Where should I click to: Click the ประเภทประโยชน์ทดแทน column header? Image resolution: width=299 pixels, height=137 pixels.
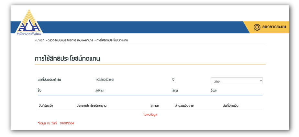tap(91, 105)
